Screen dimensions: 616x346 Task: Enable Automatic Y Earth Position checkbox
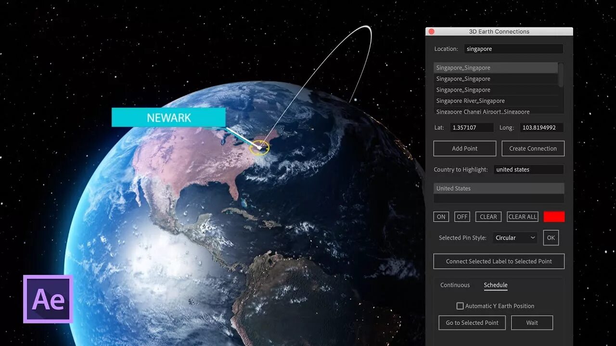[460, 306]
